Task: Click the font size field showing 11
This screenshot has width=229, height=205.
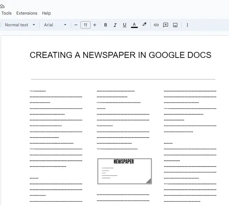Action: click(x=85, y=25)
